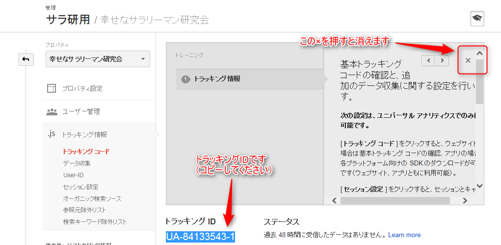Click the back arrow button beside property column
Image resolution: width=501 pixels, height=245 pixels.
tap(26, 59)
